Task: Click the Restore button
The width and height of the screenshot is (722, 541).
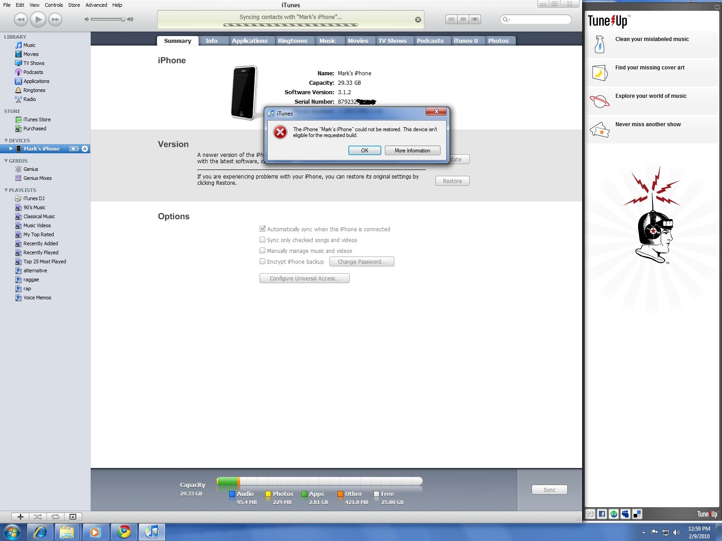Action: tap(452, 181)
